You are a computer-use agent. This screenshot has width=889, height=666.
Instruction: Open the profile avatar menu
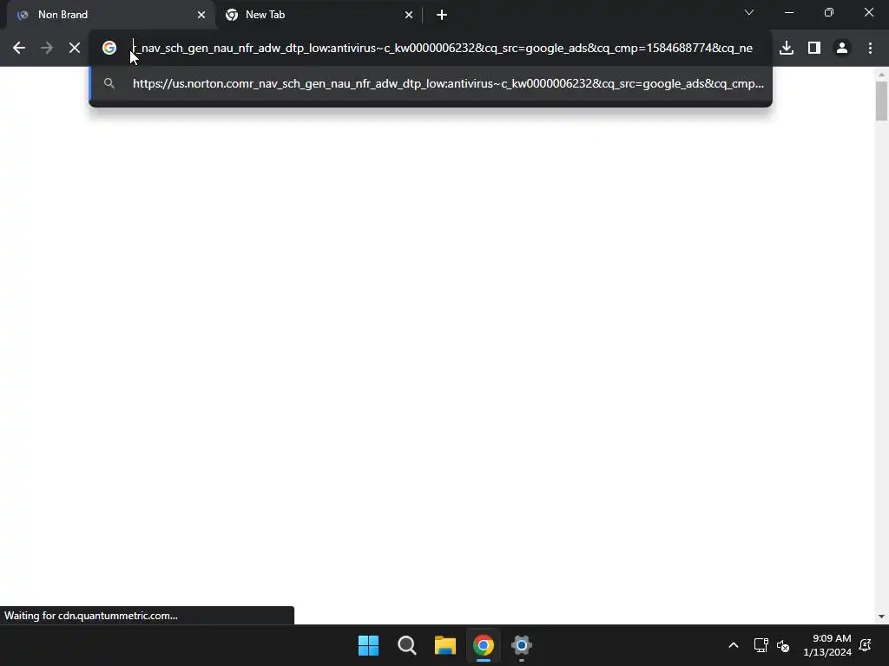point(842,49)
